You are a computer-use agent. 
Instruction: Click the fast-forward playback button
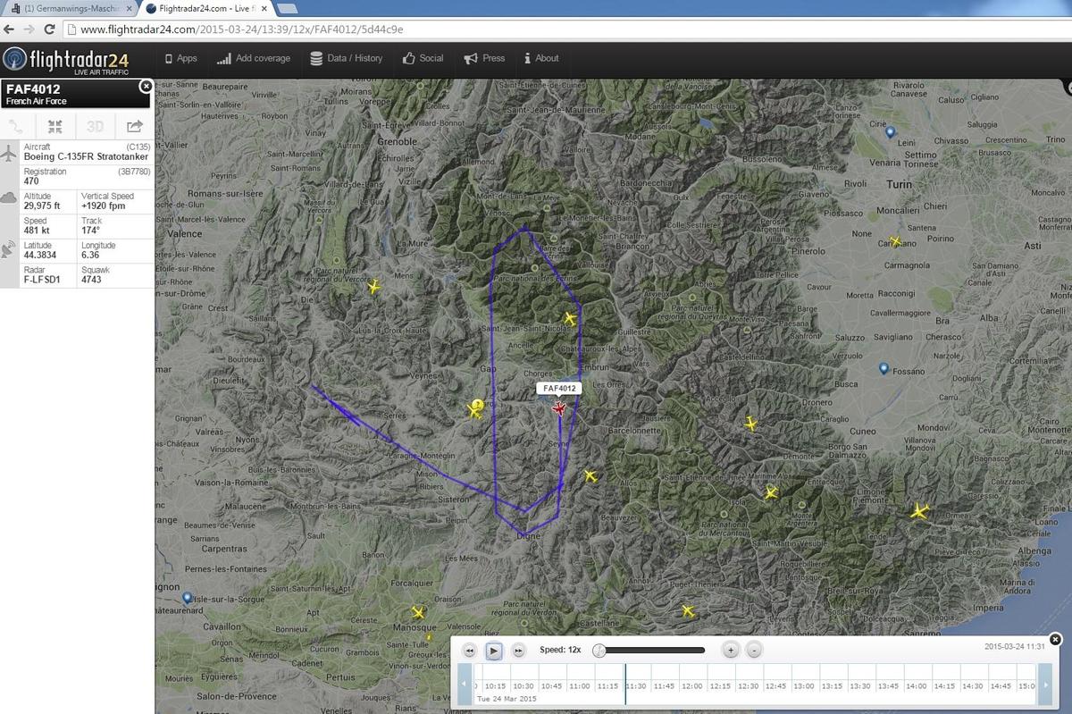tap(518, 651)
